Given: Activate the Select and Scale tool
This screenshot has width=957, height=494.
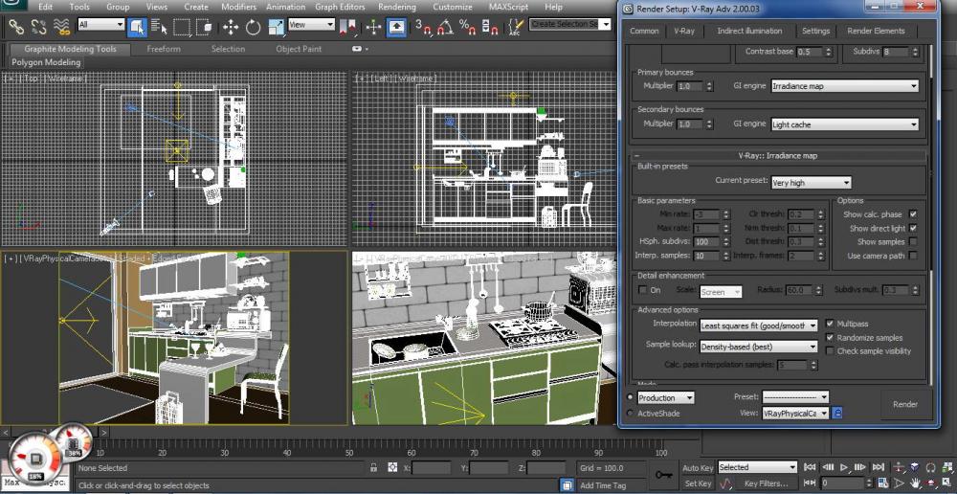Looking at the screenshot, I should click(x=276, y=27).
